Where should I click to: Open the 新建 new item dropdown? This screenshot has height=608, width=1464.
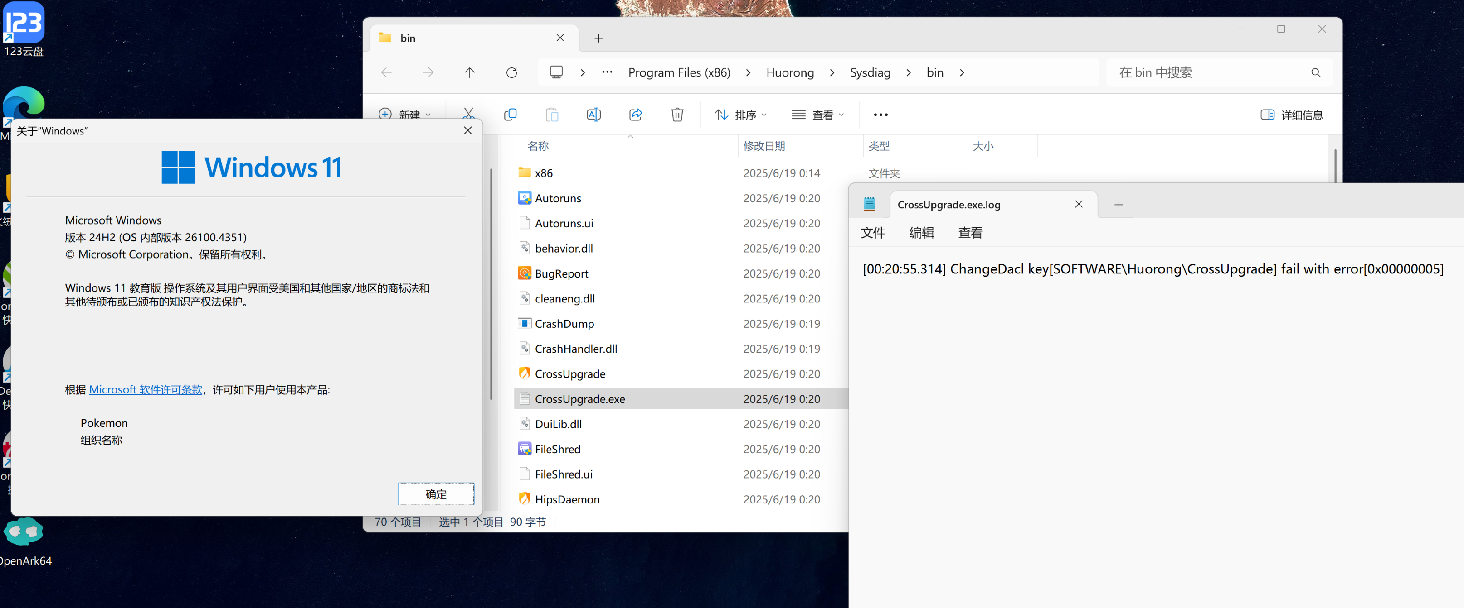tap(404, 114)
